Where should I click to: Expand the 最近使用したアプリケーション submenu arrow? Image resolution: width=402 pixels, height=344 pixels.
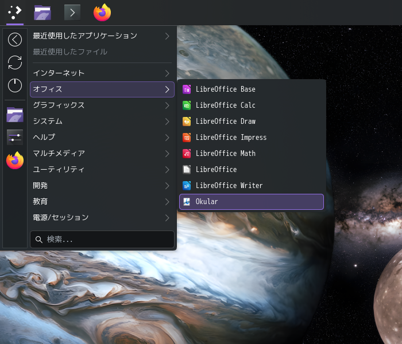coord(167,36)
